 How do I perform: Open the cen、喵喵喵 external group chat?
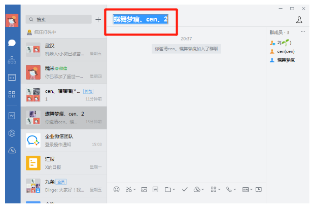[x=64, y=95]
